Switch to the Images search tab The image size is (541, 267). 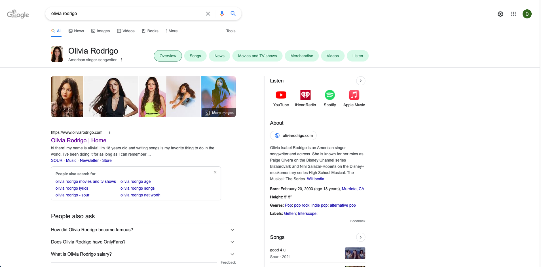pos(100,31)
